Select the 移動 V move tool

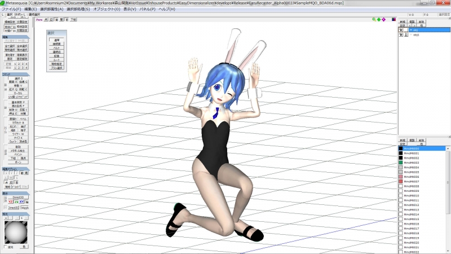19,86
